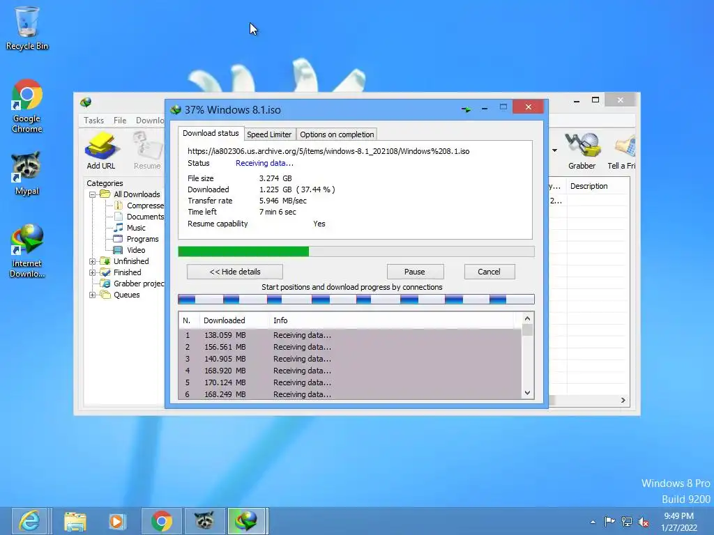This screenshot has width=714, height=535.
Task: Select the Compressed category folder
Action: pos(139,206)
